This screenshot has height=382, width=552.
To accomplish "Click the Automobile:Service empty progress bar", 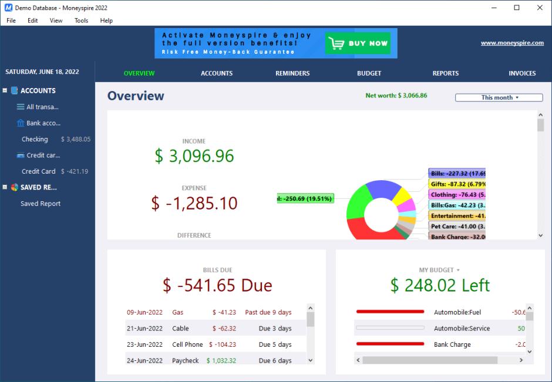I will coord(390,327).
